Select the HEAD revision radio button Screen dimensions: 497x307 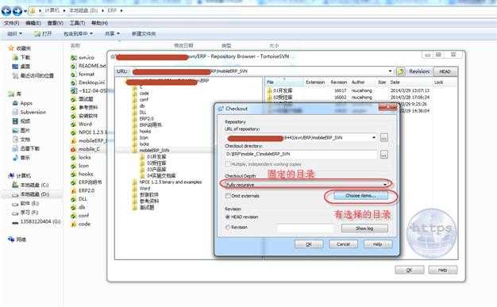tap(228, 217)
